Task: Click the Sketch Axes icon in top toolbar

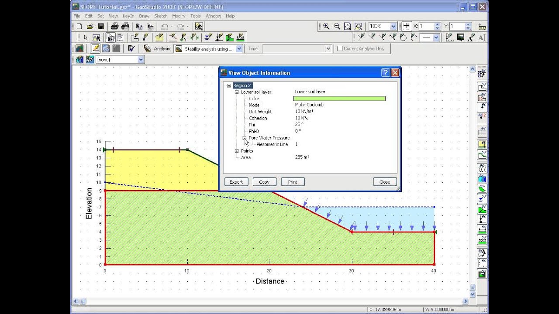Action: pyautogui.click(x=450, y=38)
